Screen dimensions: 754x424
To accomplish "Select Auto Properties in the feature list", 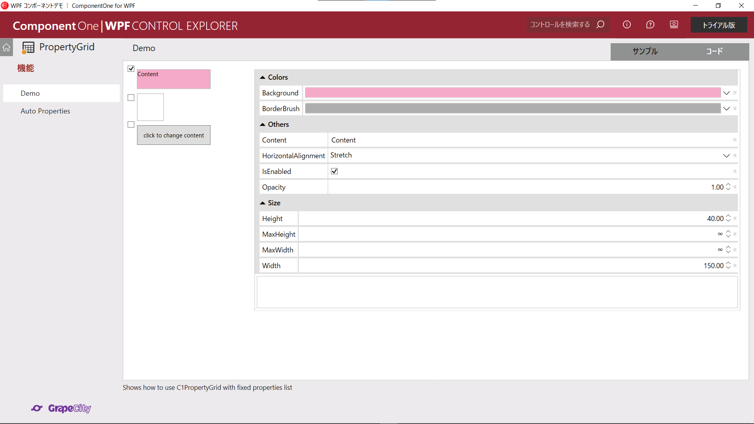I will pos(61,111).
